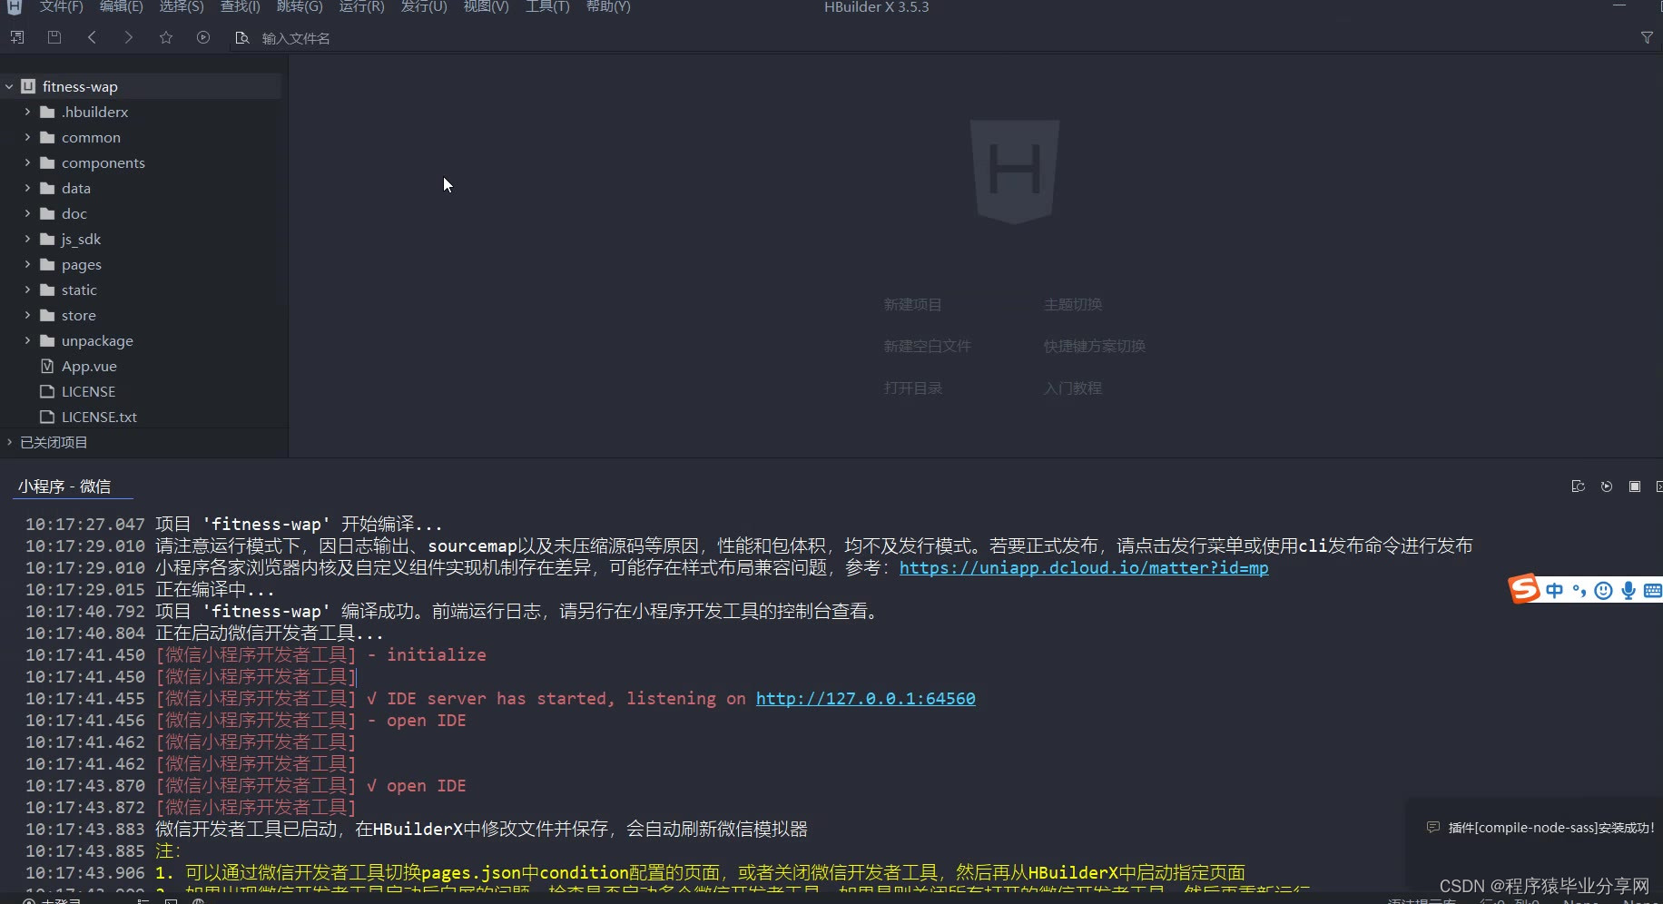Open the 运行(R) menu
This screenshot has height=904, width=1663.
[362, 7]
